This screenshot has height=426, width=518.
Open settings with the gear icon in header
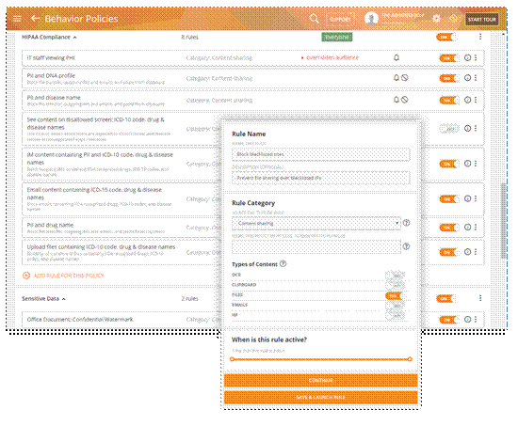pos(436,19)
